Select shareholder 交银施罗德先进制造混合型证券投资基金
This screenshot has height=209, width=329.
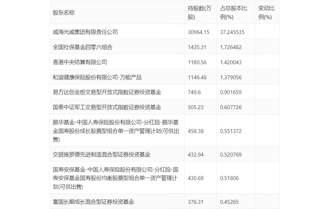pos(102,155)
